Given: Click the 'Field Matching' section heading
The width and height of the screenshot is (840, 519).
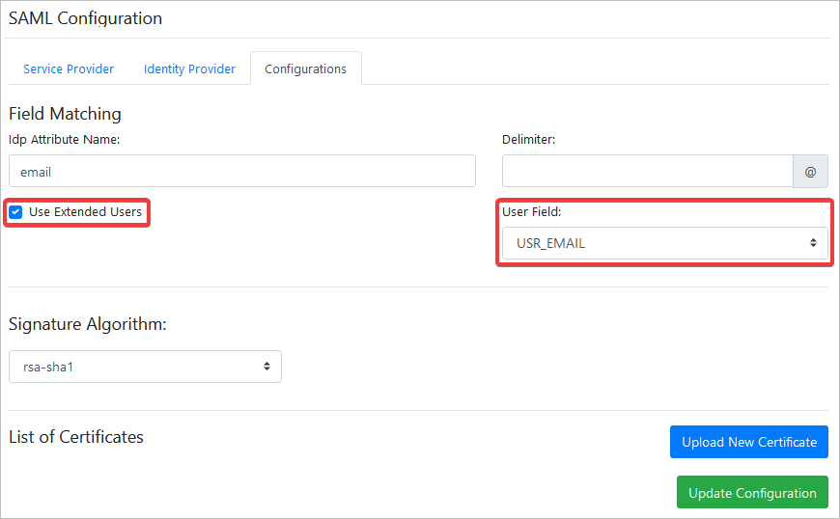Looking at the screenshot, I should (x=65, y=114).
